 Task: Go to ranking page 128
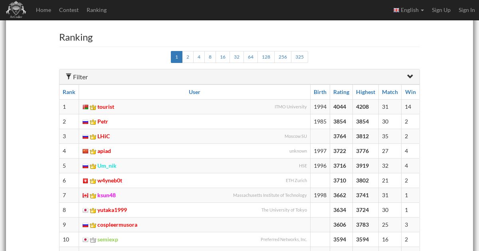[x=266, y=57]
